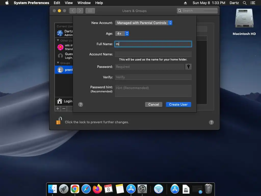The image size is (261, 196).
Task: Open System Preferences in the Dock
Action: [x=142, y=189]
